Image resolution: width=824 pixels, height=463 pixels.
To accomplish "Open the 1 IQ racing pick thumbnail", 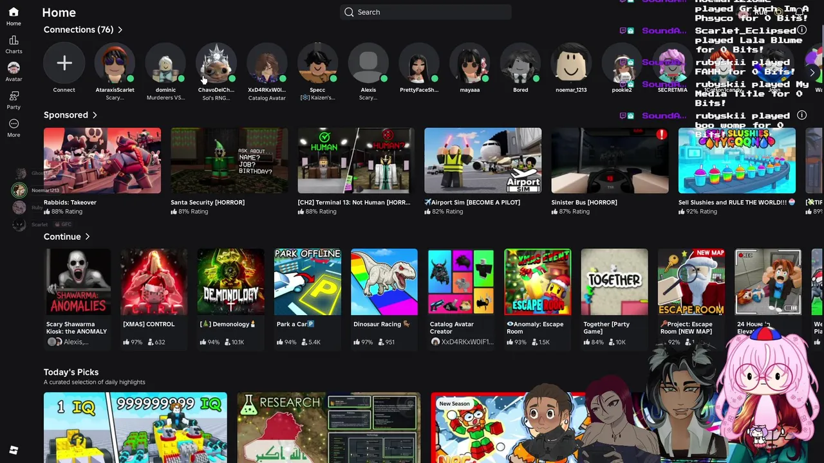I will coord(135,427).
